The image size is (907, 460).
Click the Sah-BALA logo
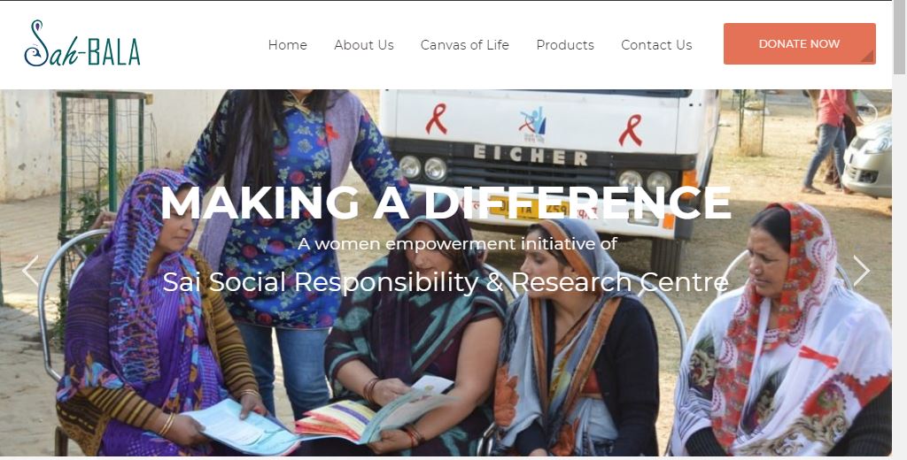click(82, 43)
